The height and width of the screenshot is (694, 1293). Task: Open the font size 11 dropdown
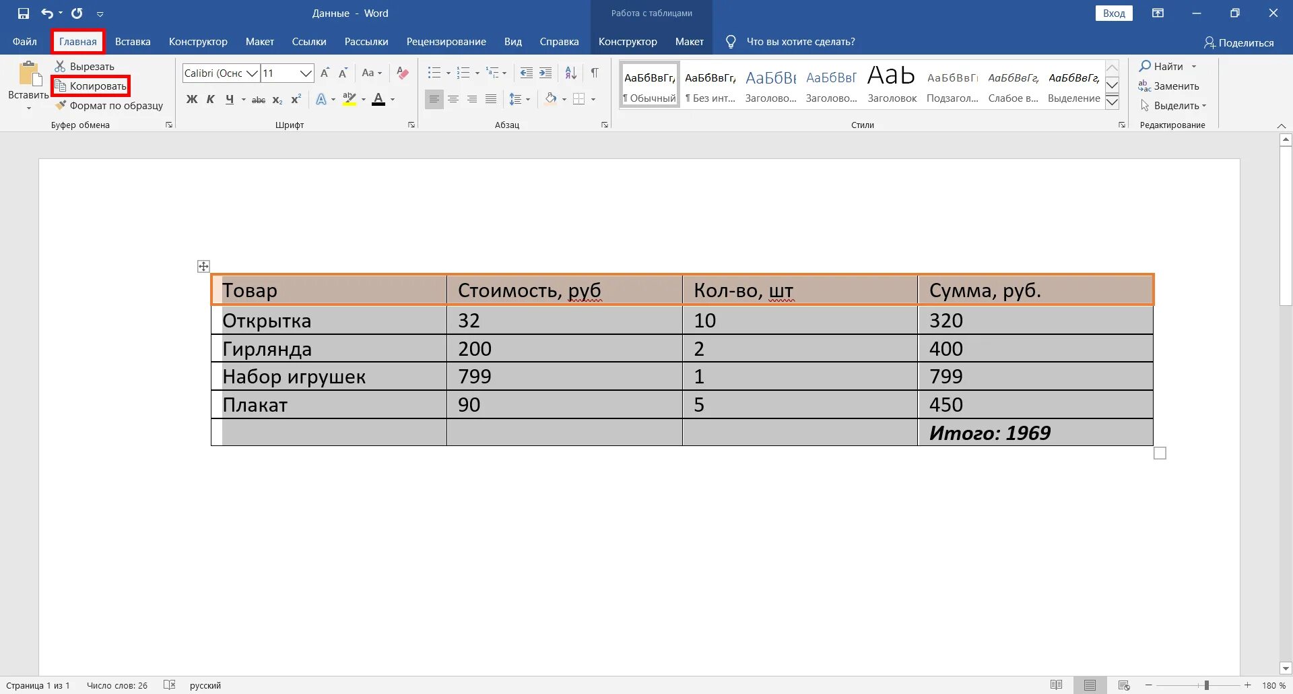click(x=306, y=73)
